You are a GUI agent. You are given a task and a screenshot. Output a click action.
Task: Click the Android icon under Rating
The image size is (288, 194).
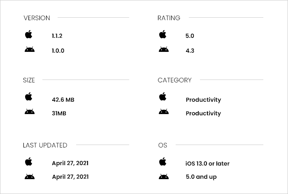(164, 49)
